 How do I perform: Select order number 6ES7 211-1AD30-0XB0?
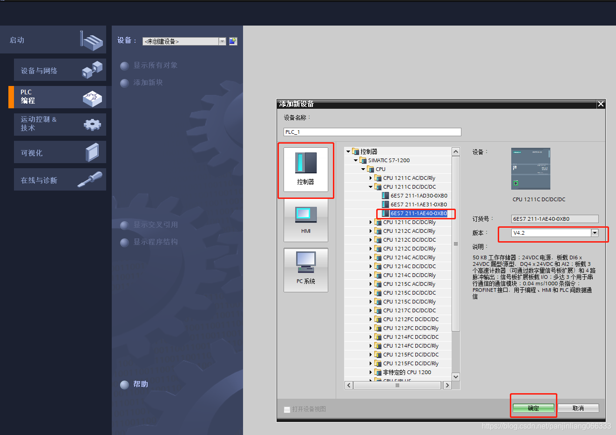coord(419,196)
